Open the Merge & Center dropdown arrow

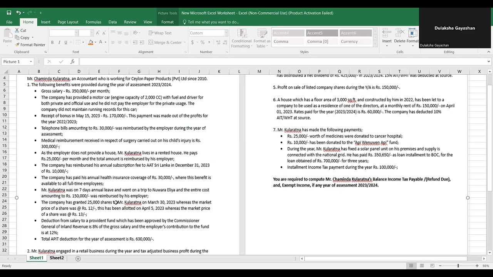point(184,42)
